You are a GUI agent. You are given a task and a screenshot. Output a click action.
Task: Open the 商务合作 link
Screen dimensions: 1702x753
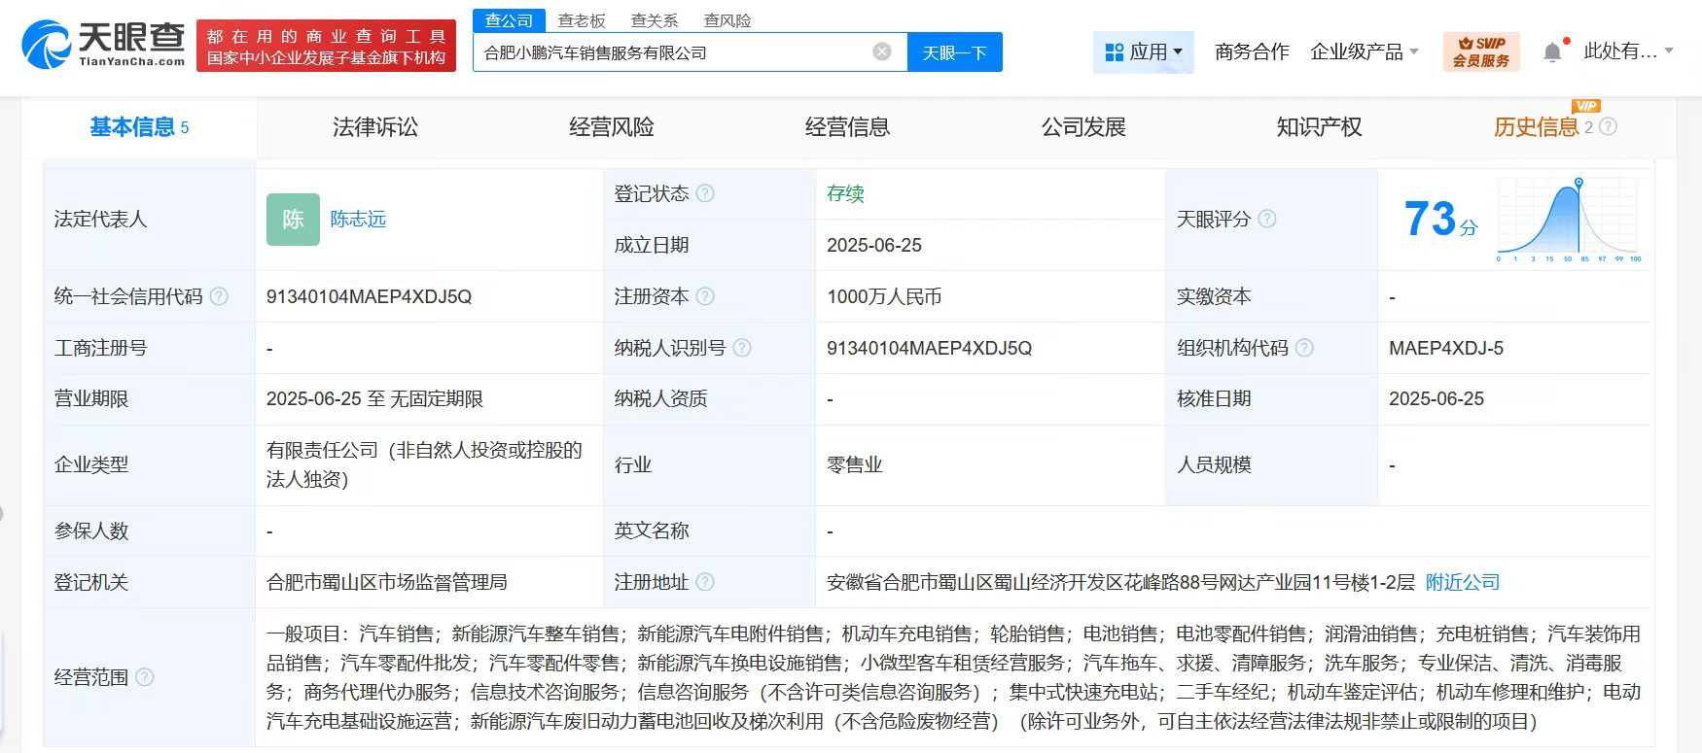click(x=1252, y=51)
